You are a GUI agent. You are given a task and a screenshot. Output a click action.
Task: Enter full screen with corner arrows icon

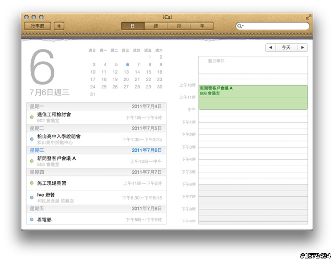tap(308, 17)
